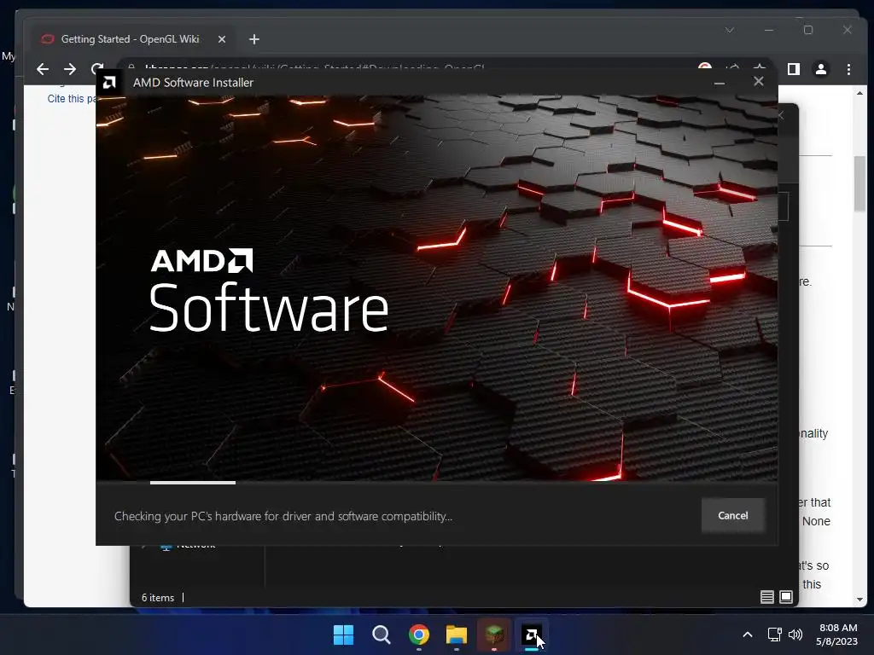Click the '6 items' status text in File Explorer
This screenshot has height=655, width=874.
click(x=158, y=598)
